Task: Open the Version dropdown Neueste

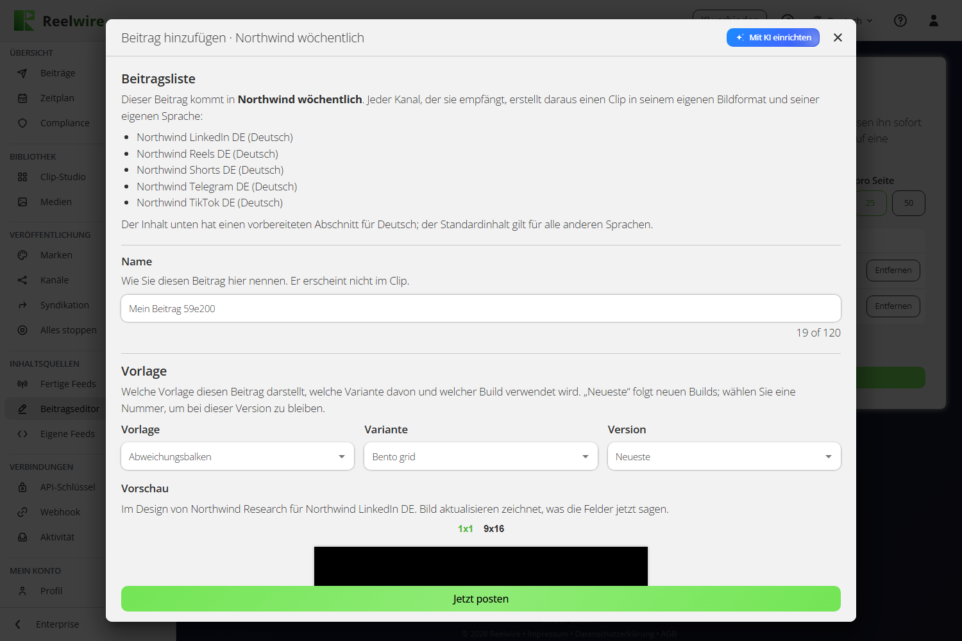Action: pyautogui.click(x=724, y=456)
